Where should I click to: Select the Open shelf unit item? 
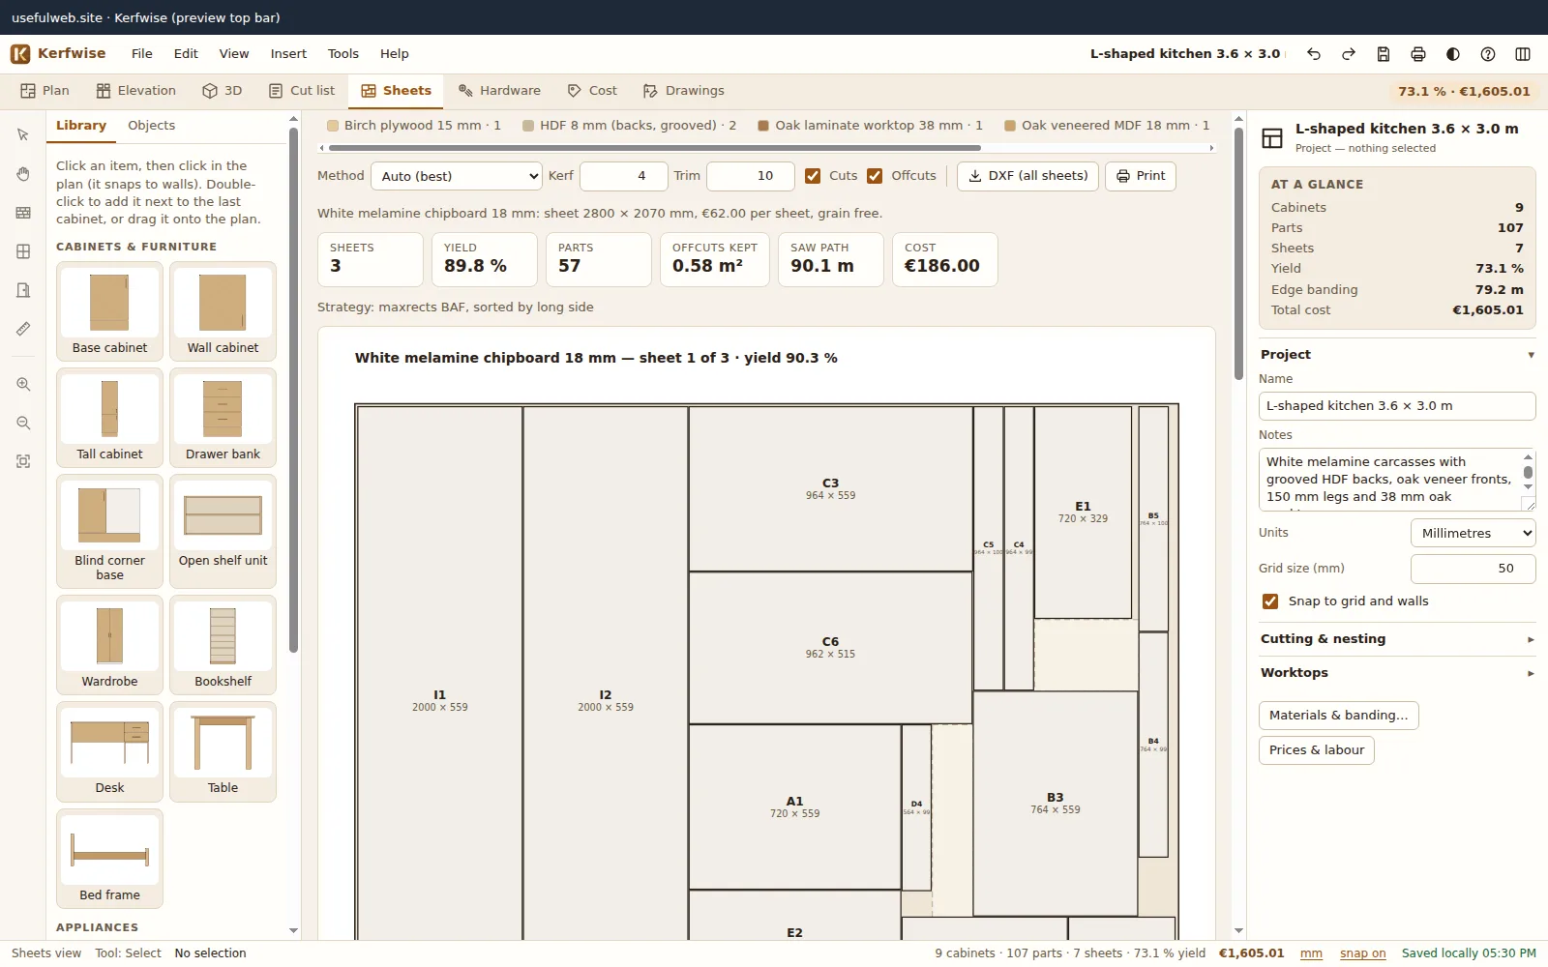[223, 531]
